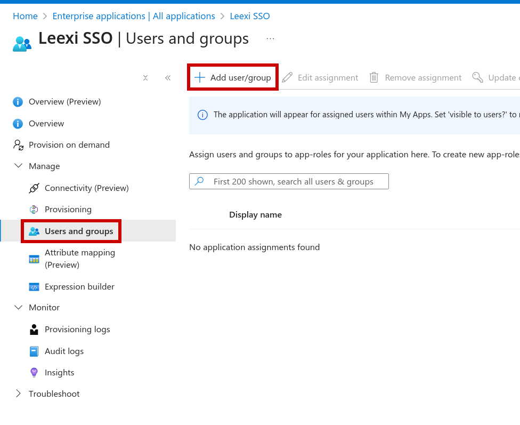
Task: Click the Troubleshoot section label
Action: click(x=54, y=394)
